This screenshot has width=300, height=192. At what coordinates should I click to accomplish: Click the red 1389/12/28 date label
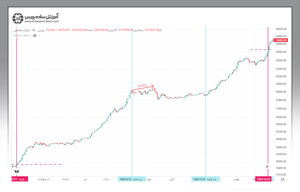tap(263, 179)
